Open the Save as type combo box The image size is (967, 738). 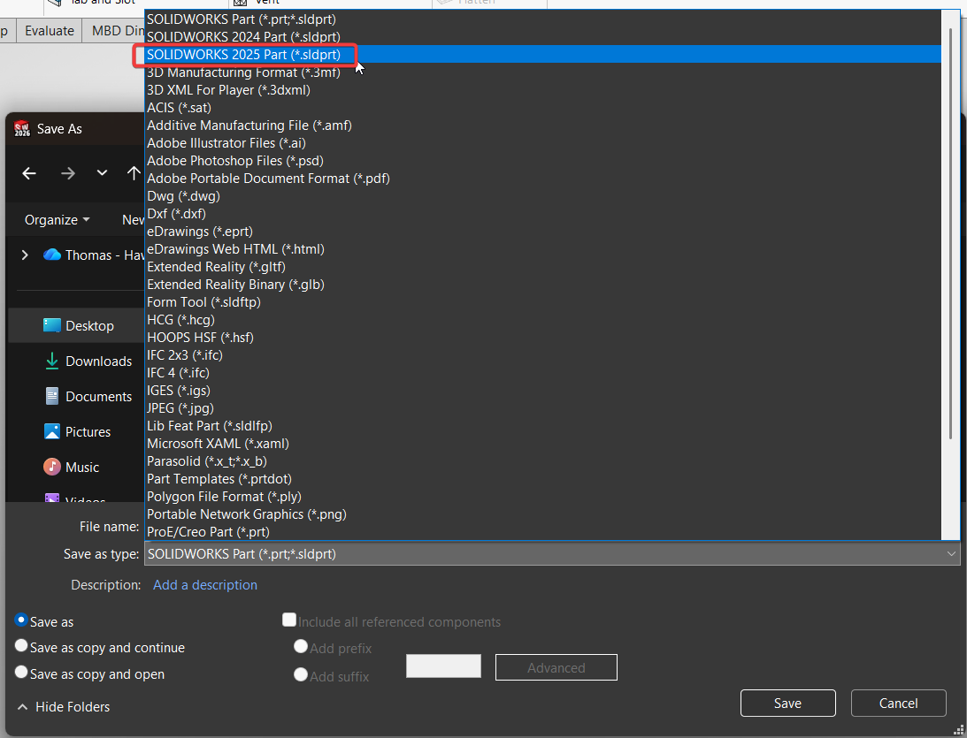tap(552, 554)
